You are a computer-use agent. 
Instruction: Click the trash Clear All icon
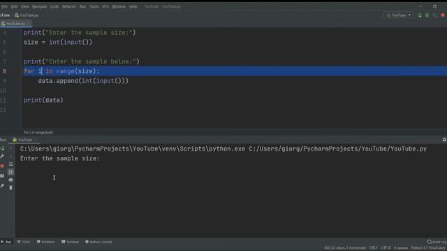click(11, 188)
